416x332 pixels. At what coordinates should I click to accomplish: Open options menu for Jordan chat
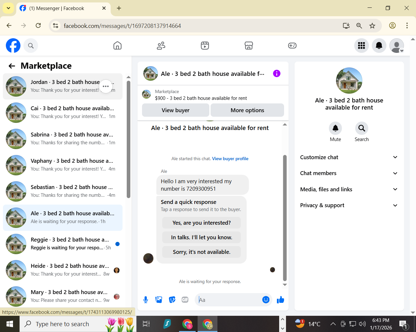(106, 86)
